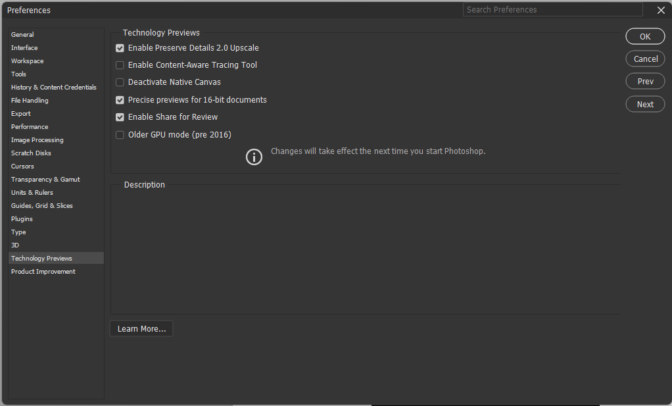672x406 pixels.
Task: Open Learn More about Technology Previews
Action: click(141, 328)
